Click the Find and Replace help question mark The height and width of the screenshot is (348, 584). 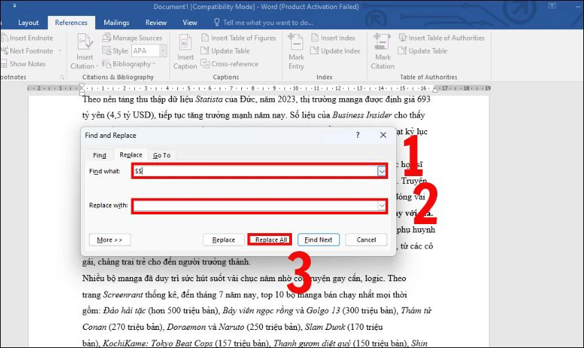[x=358, y=135]
